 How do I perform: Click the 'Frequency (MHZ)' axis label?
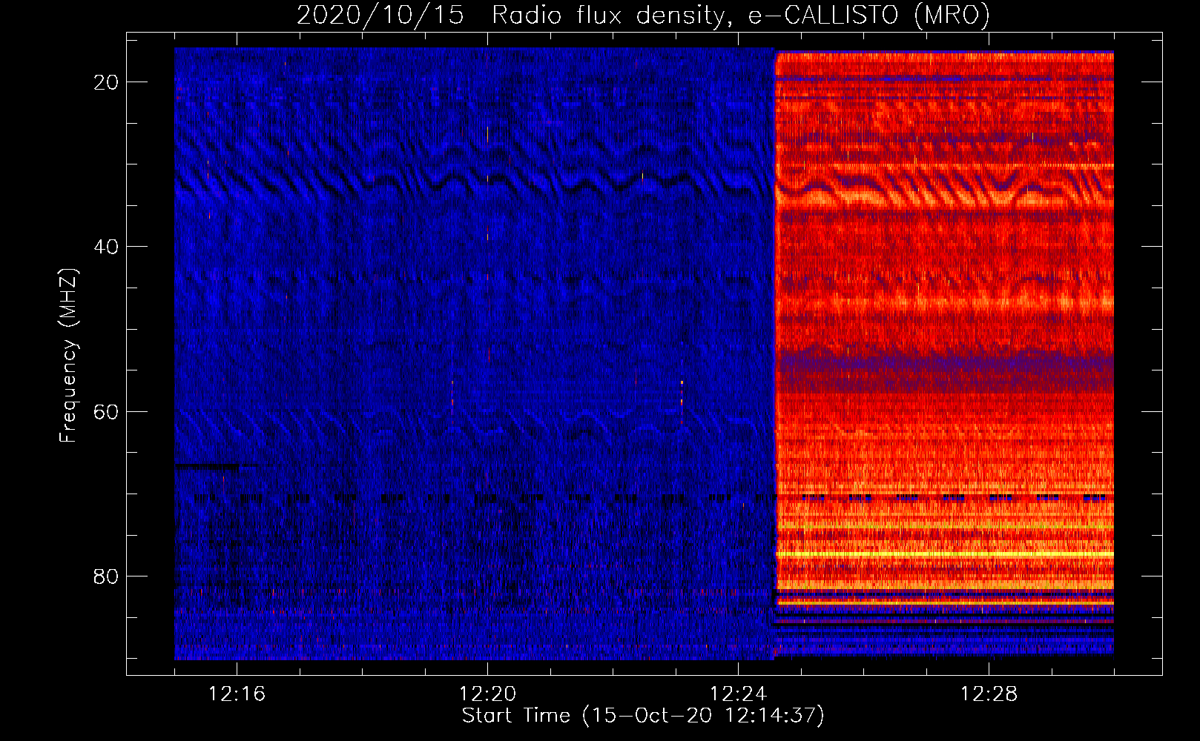pos(67,356)
